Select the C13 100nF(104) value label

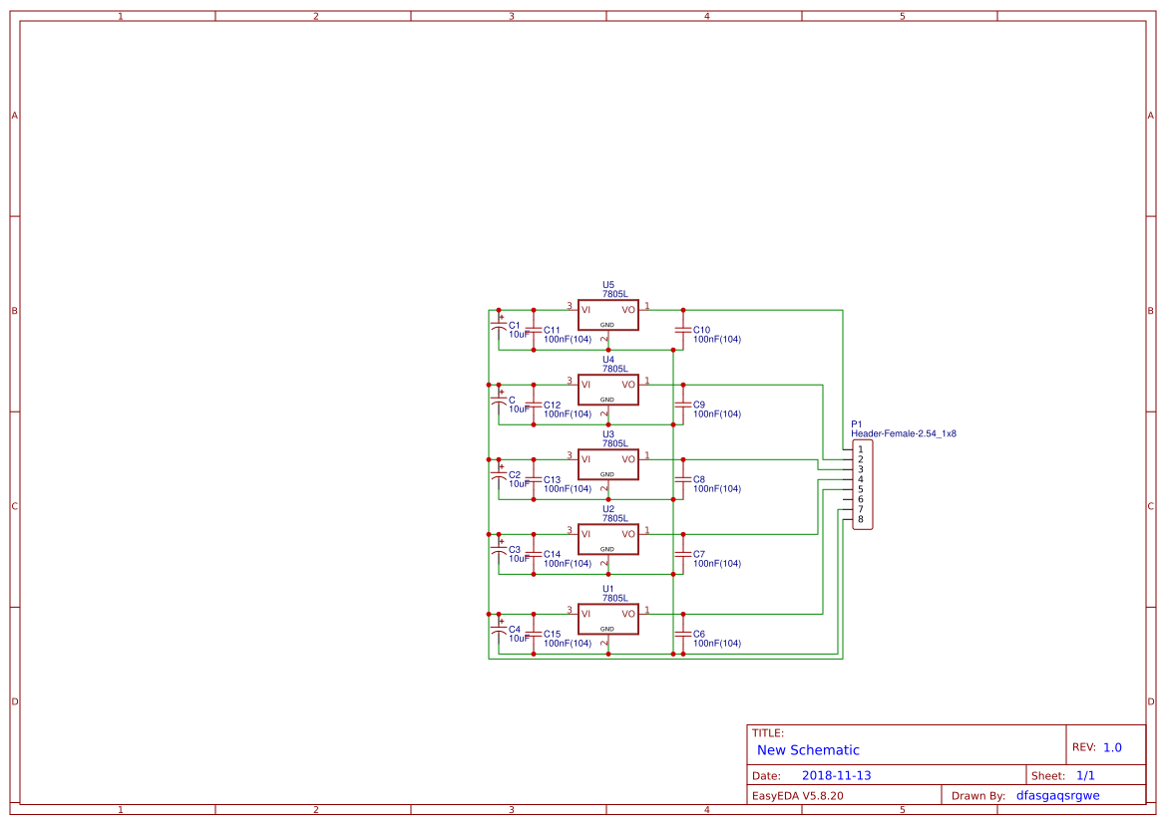point(567,489)
